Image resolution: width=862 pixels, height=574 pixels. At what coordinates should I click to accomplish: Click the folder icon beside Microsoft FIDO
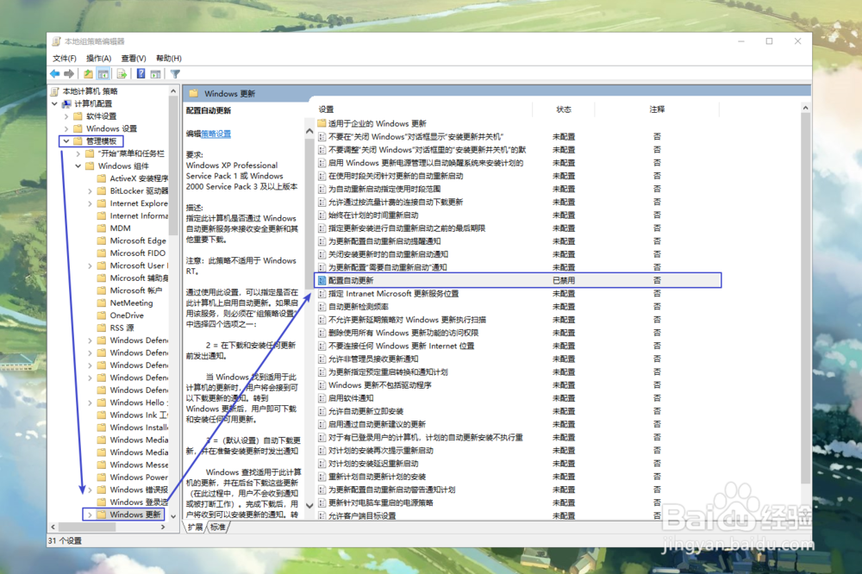pyautogui.click(x=101, y=253)
